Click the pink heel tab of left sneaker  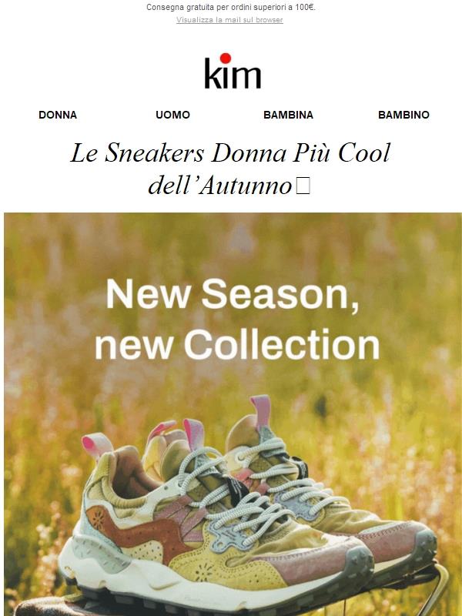[95, 445]
